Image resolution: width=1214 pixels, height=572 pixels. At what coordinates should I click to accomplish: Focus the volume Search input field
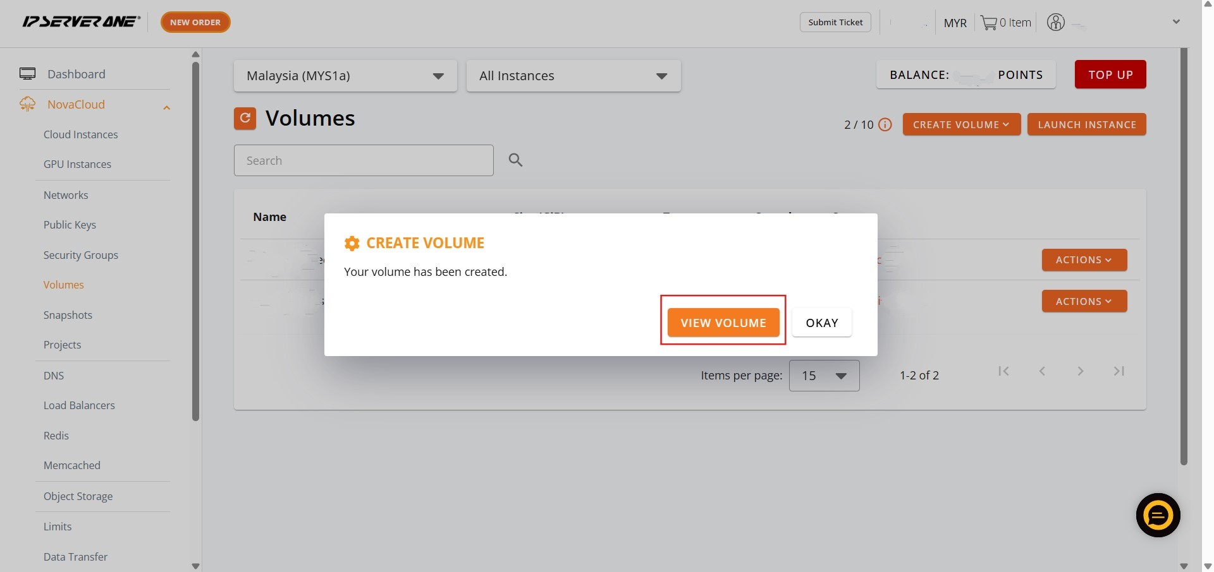[363, 160]
